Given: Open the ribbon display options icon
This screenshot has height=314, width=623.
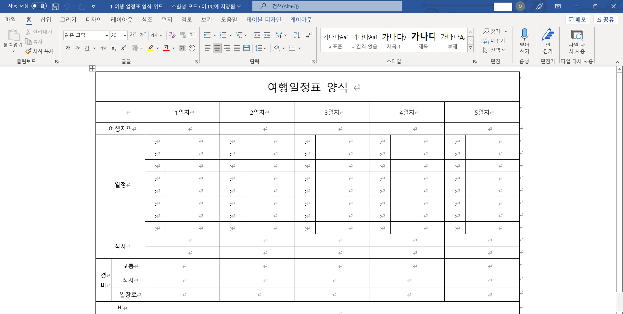Looking at the screenshot, I should [558, 6].
